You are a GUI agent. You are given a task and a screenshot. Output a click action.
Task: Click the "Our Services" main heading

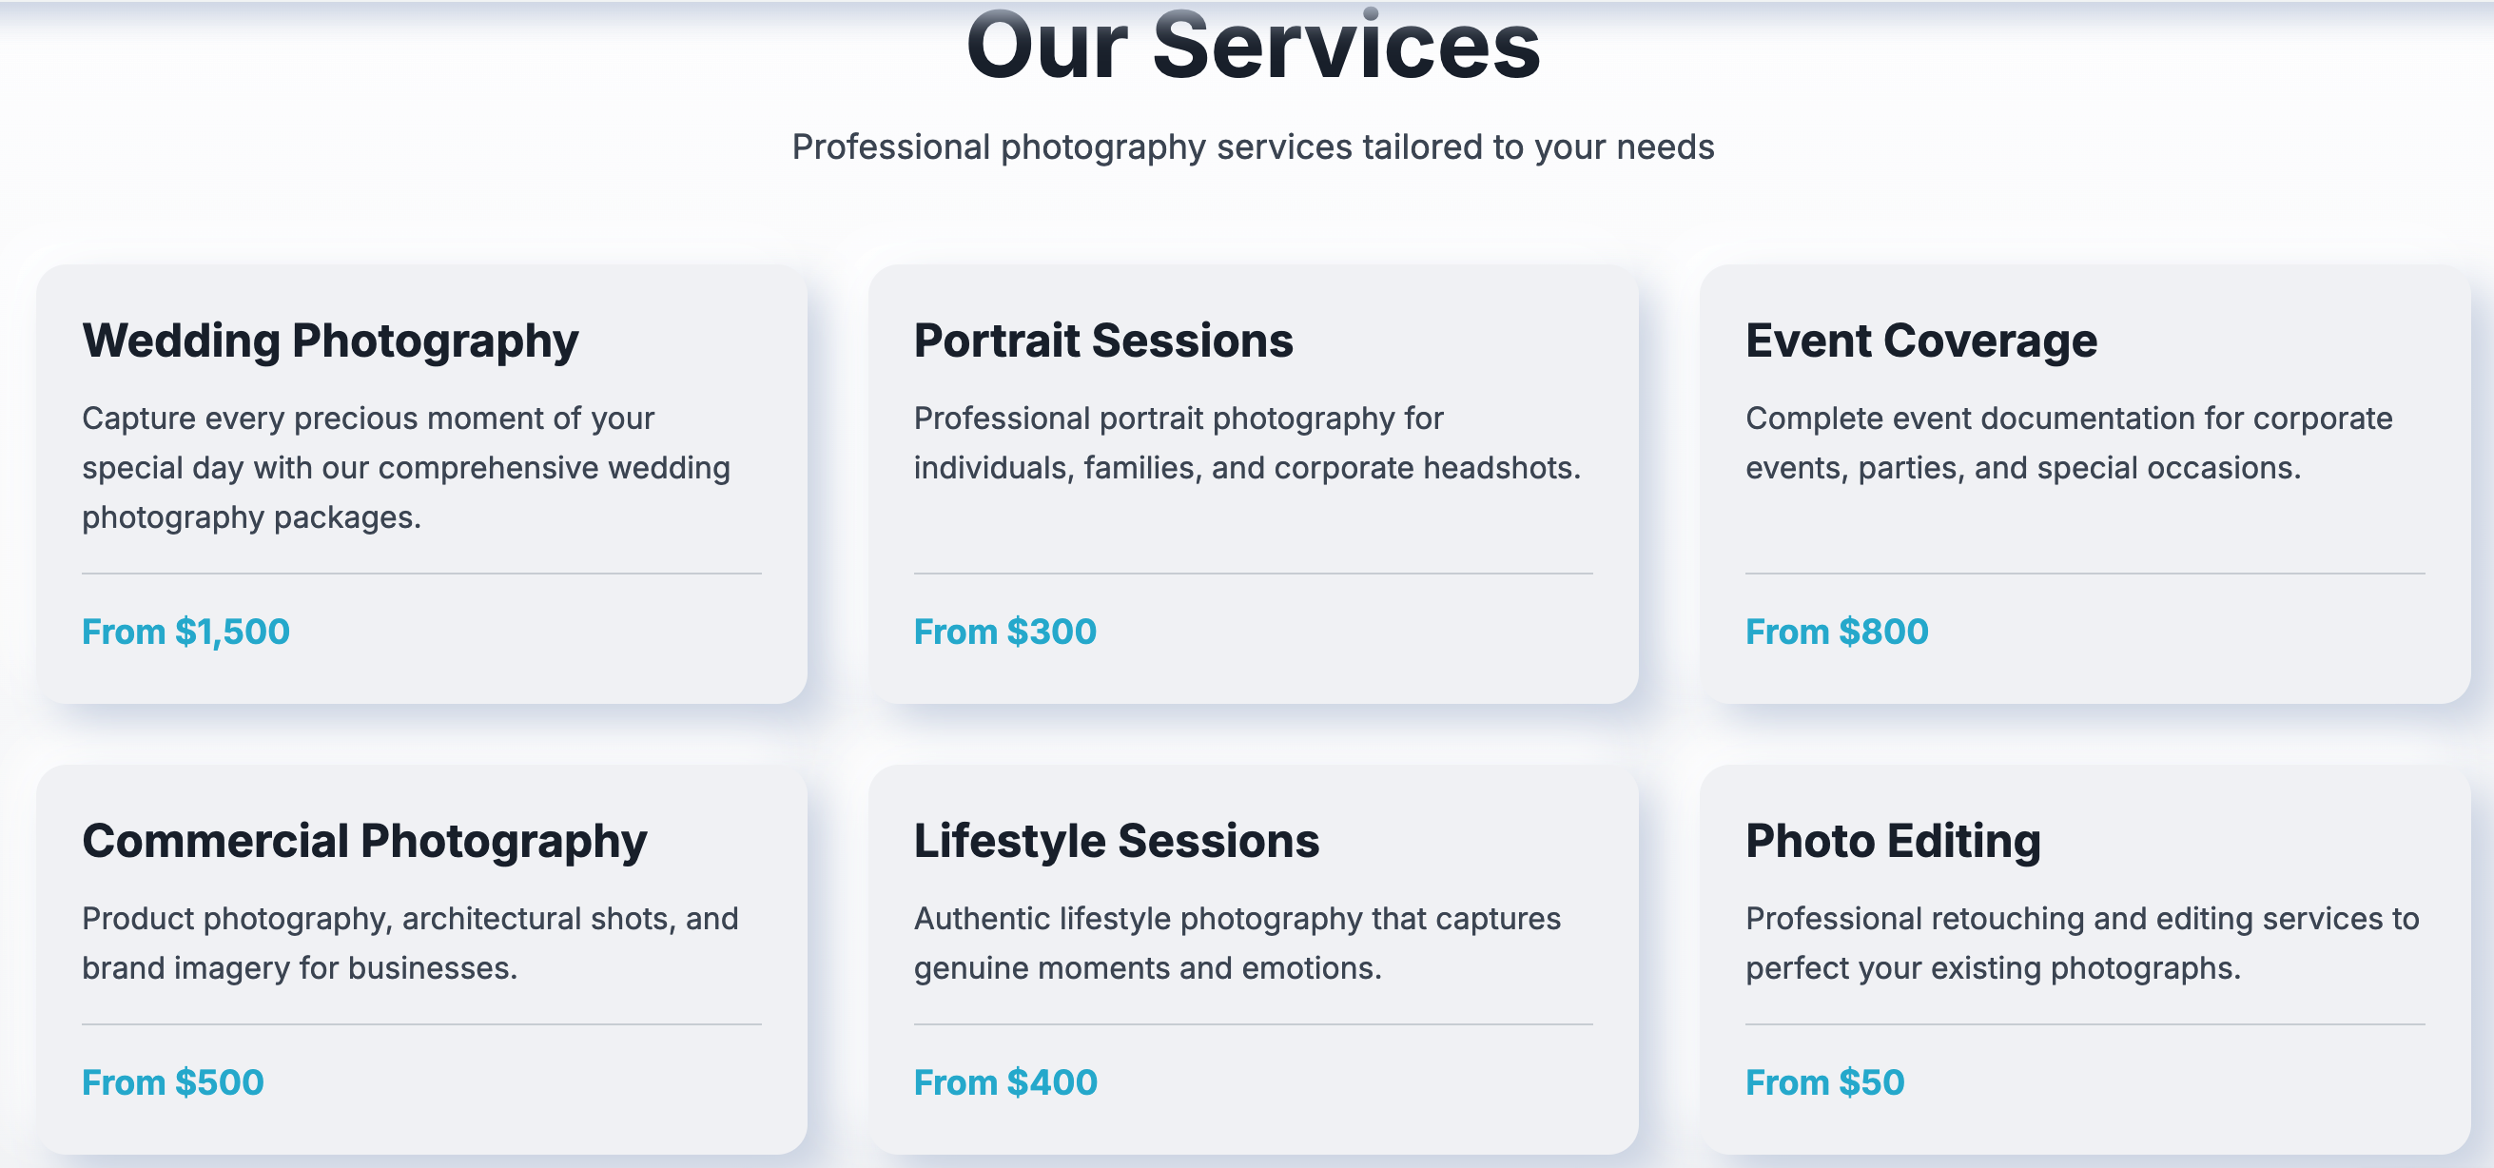point(1253,47)
